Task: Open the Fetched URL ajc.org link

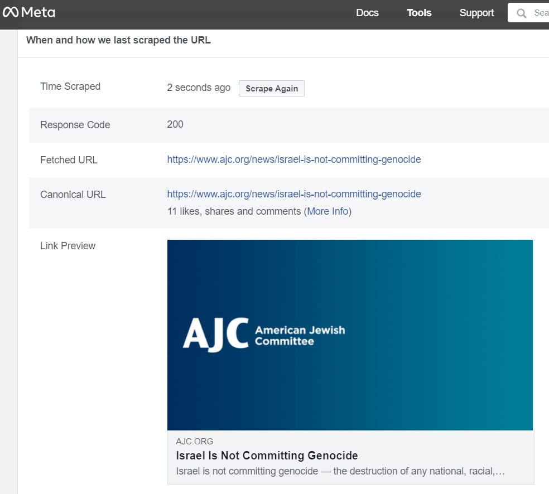Action: point(294,159)
